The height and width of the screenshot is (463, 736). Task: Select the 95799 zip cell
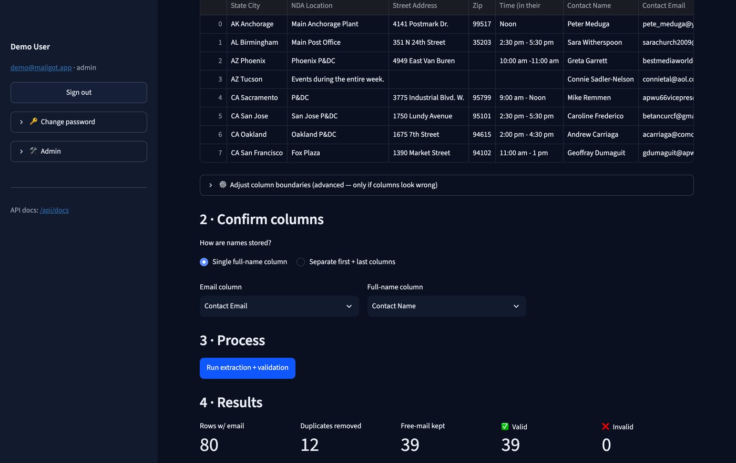[482, 98]
